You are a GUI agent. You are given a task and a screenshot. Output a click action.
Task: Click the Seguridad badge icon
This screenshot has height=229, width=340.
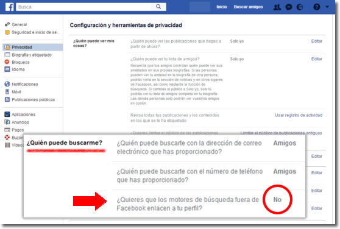[x=7, y=32]
